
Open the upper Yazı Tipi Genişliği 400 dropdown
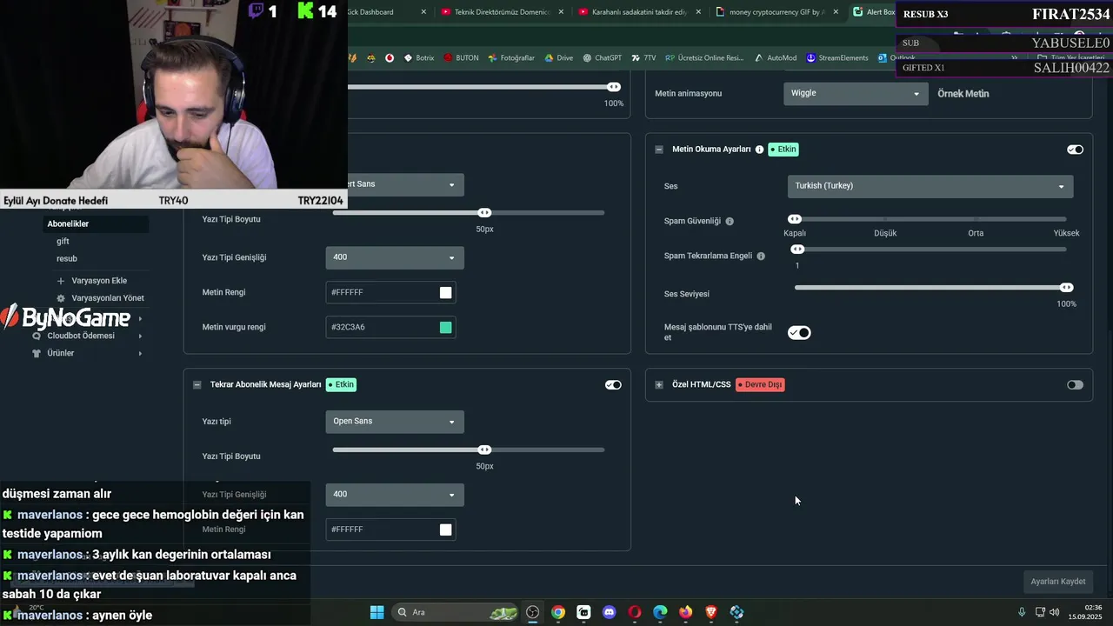pyautogui.click(x=395, y=257)
